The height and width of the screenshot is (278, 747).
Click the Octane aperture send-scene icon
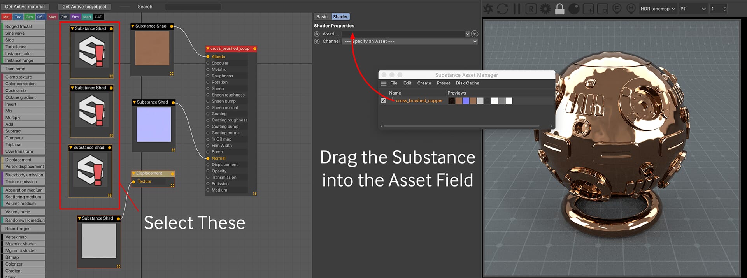click(488, 9)
